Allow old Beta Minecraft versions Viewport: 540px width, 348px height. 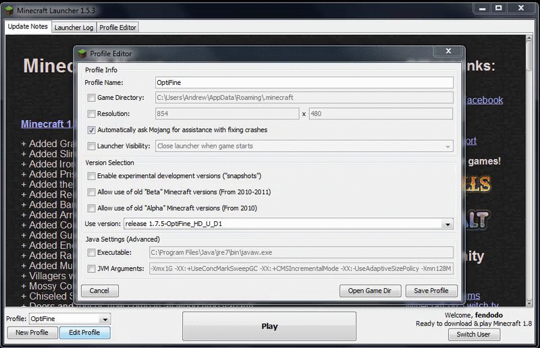tap(91, 192)
